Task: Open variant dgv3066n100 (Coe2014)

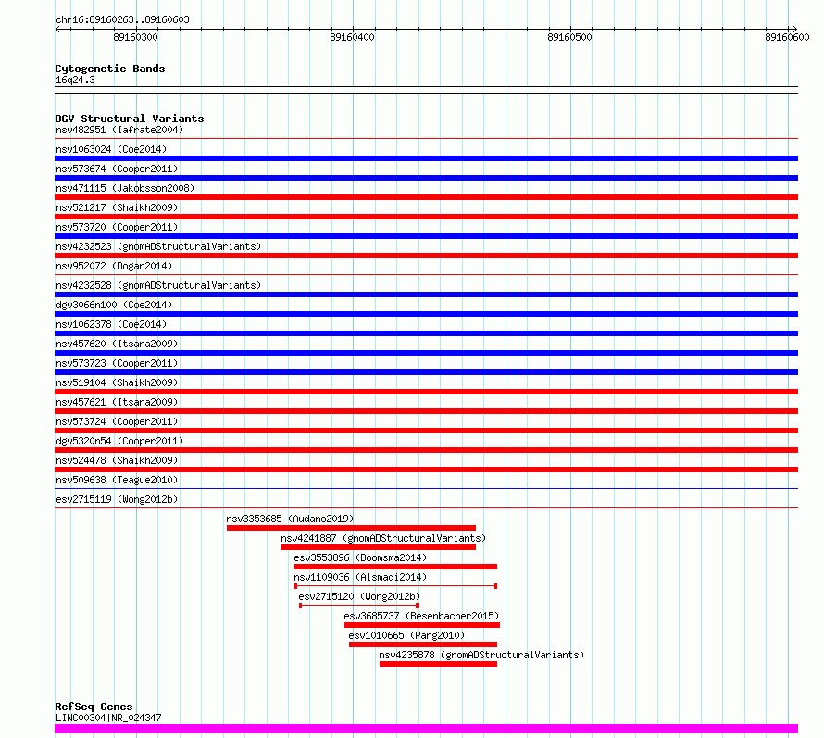Action: 114,306
